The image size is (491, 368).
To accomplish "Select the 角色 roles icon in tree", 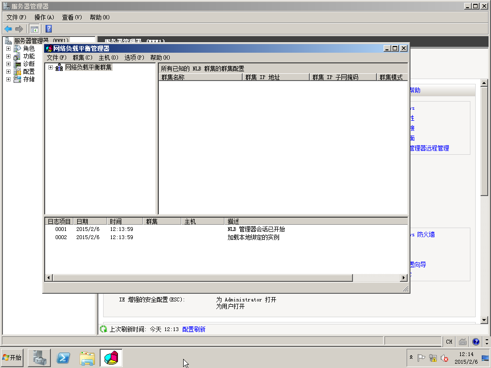I will pos(18,48).
